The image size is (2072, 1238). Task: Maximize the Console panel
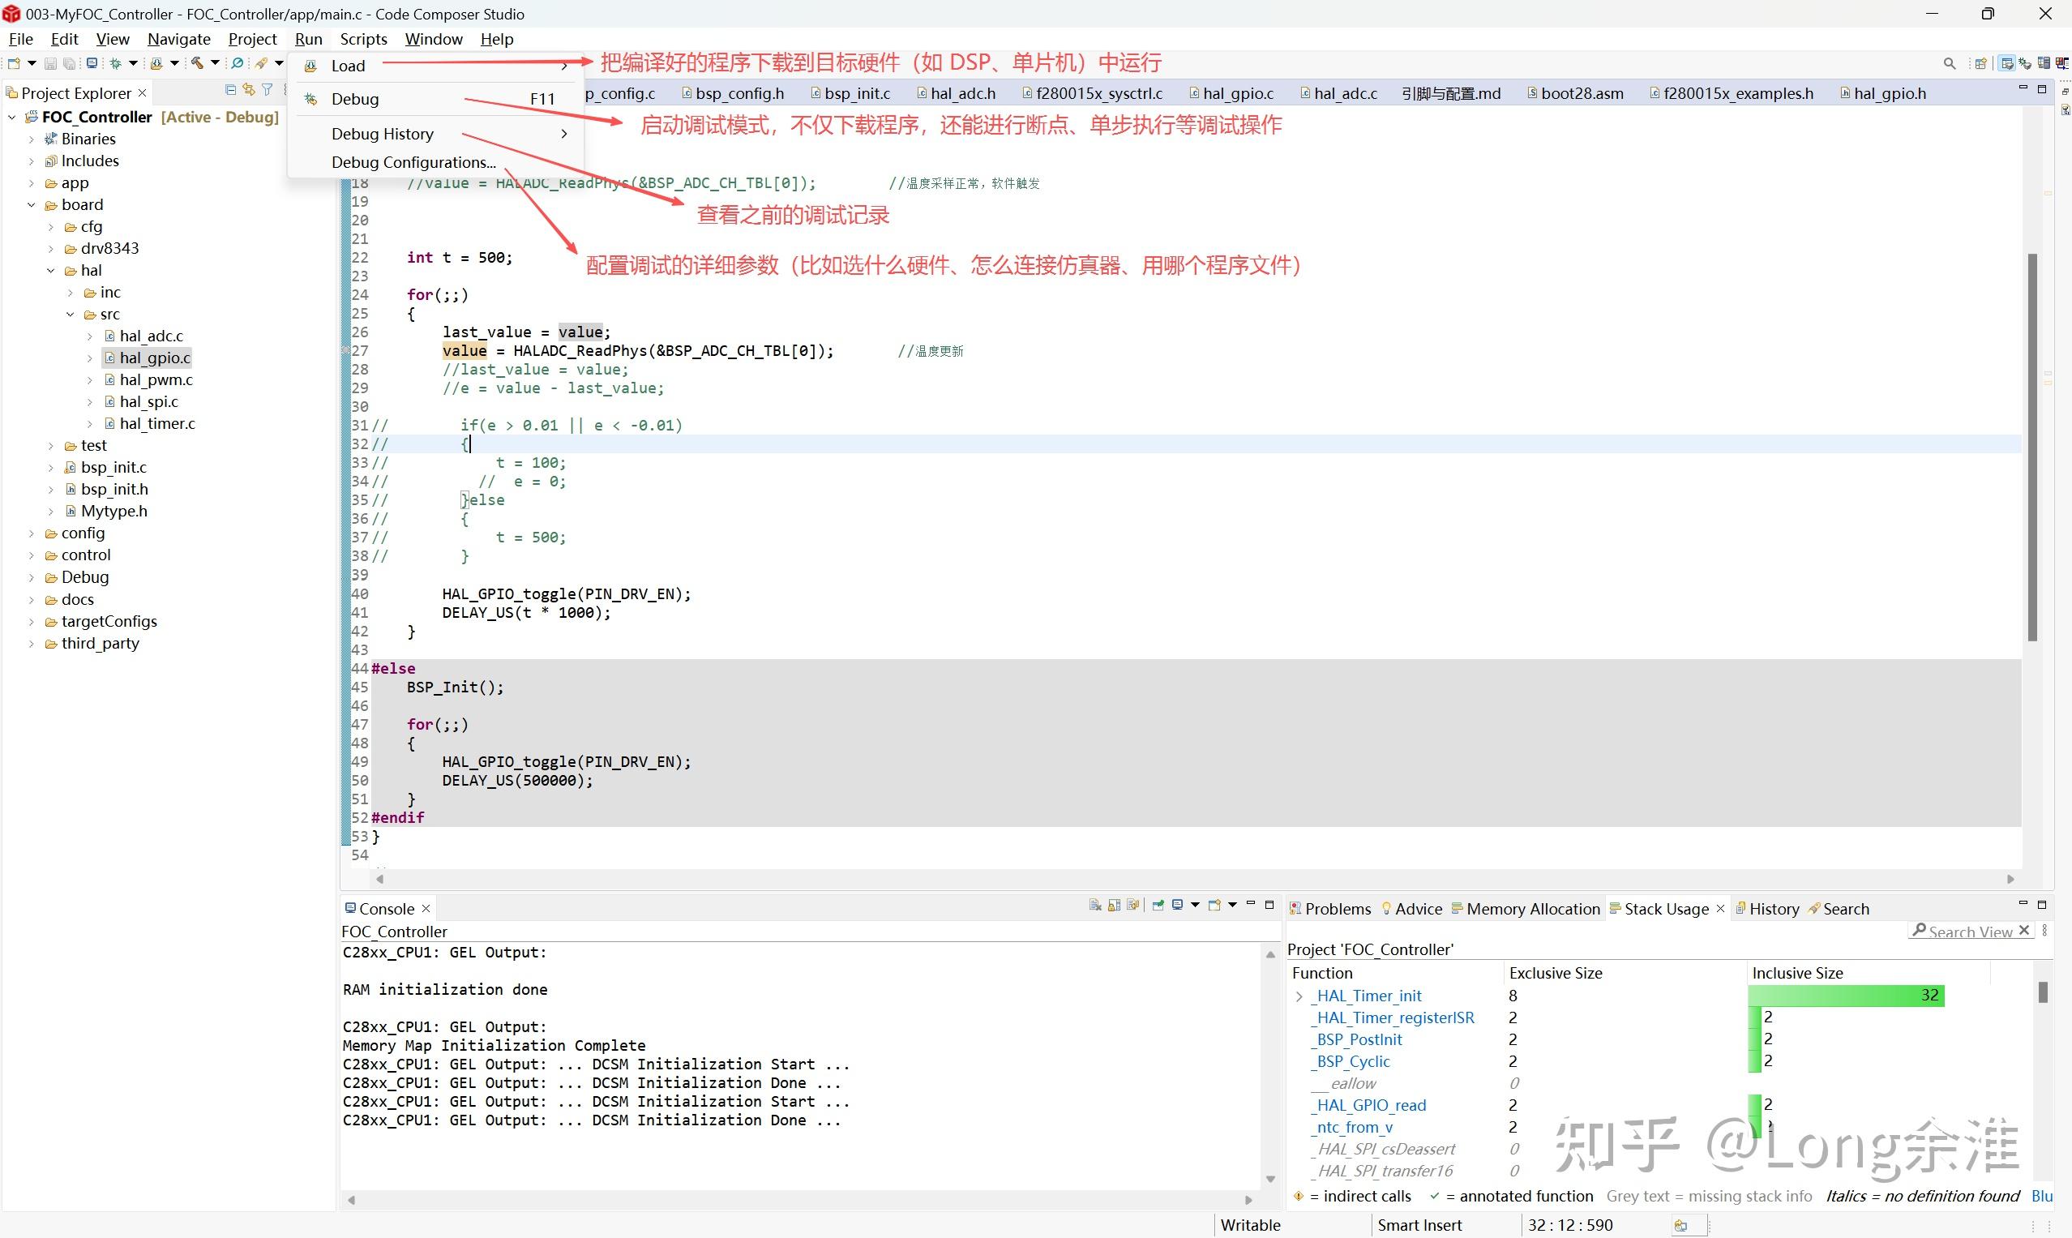coord(1269,904)
